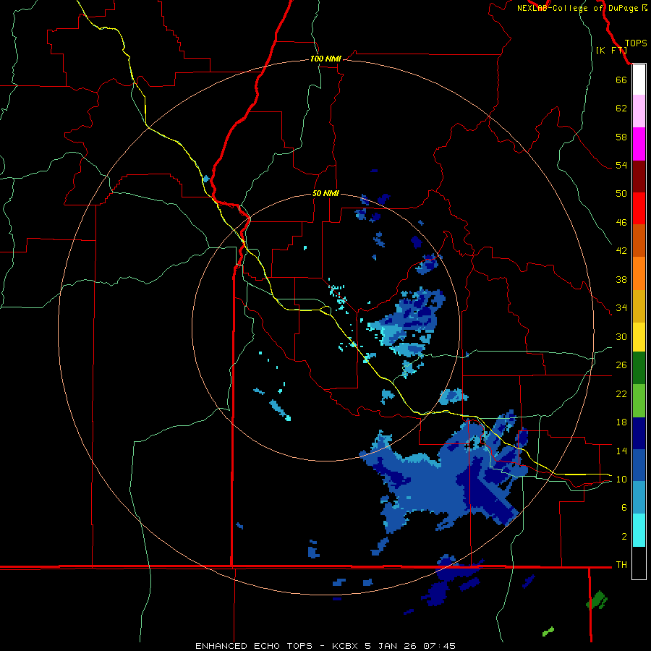Click the '50 NMI' range ring label
The image size is (651, 651).
[325, 193]
